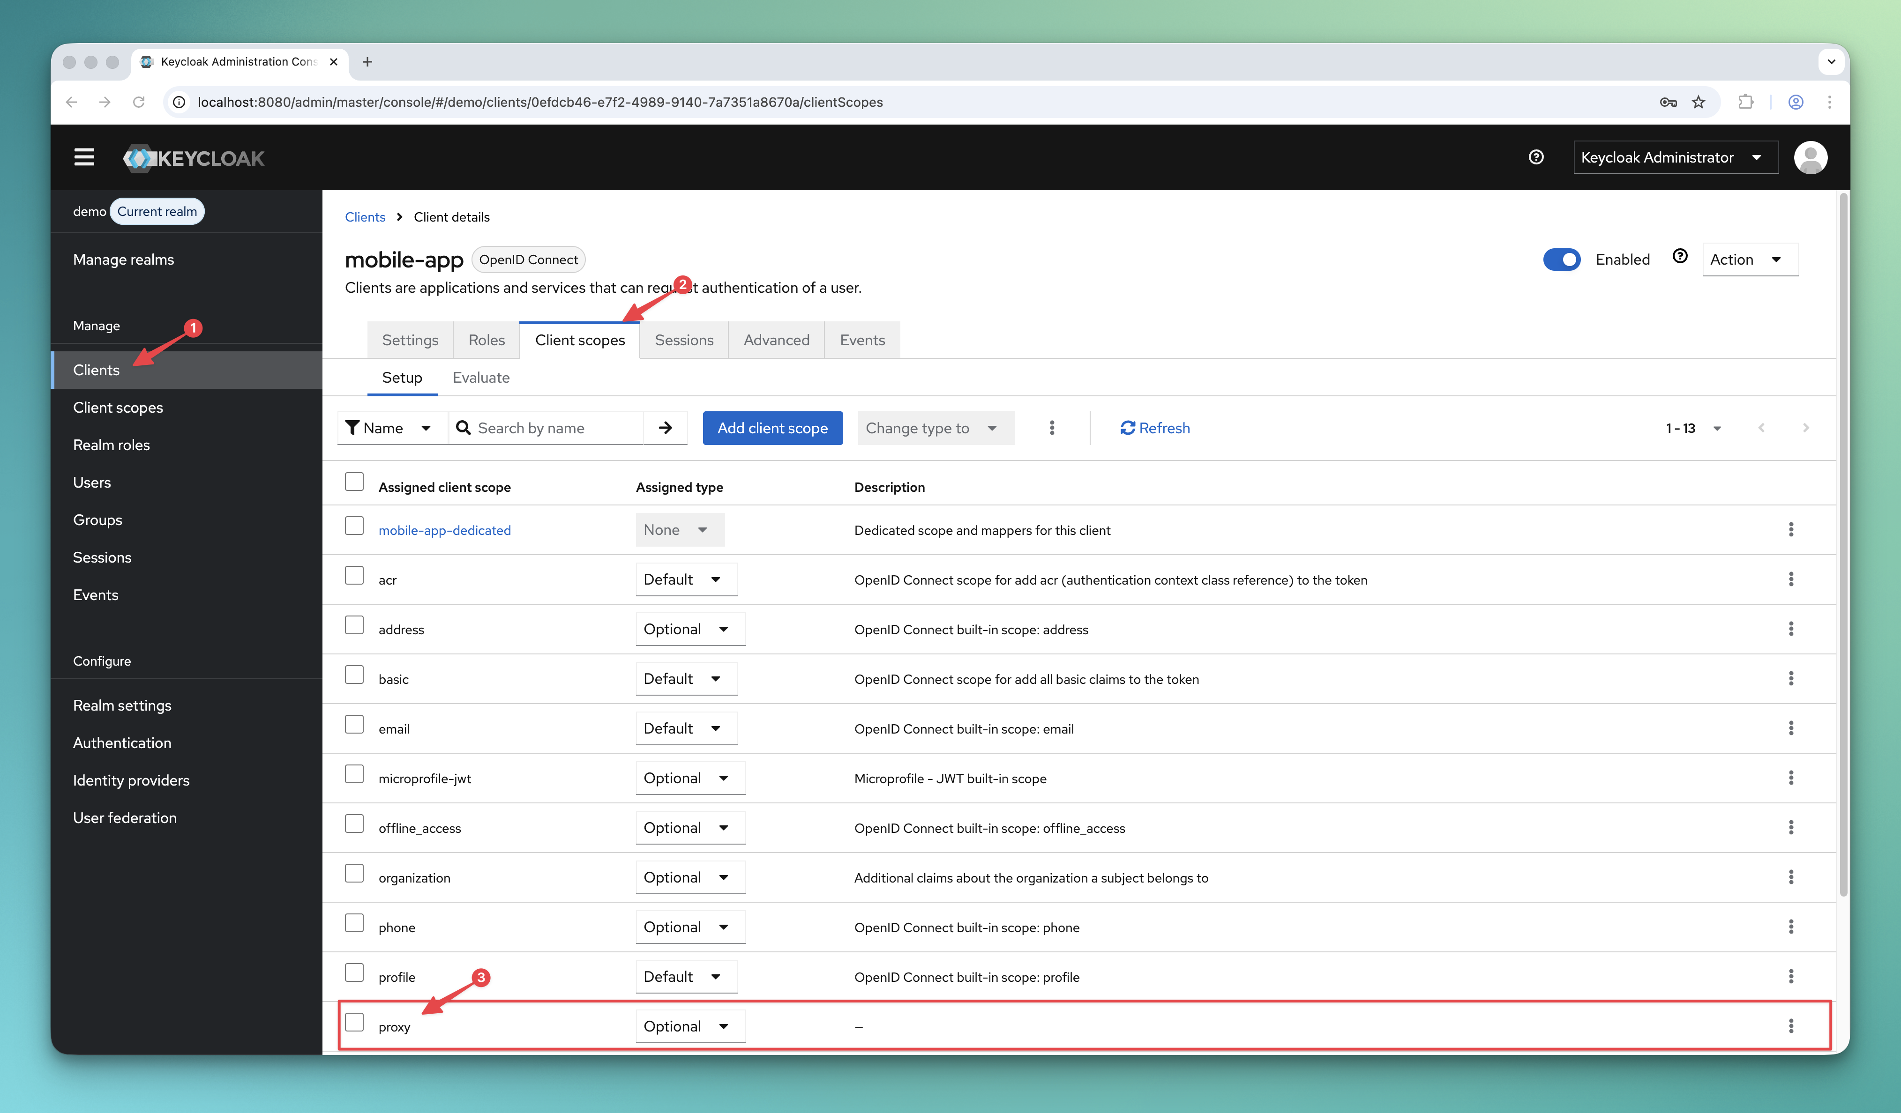Screen dimensions: 1901x1113
Task: Click the Refresh link
Action: pos(1155,428)
